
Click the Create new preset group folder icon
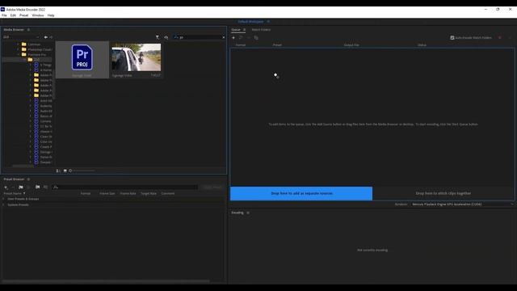pos(21,187)
